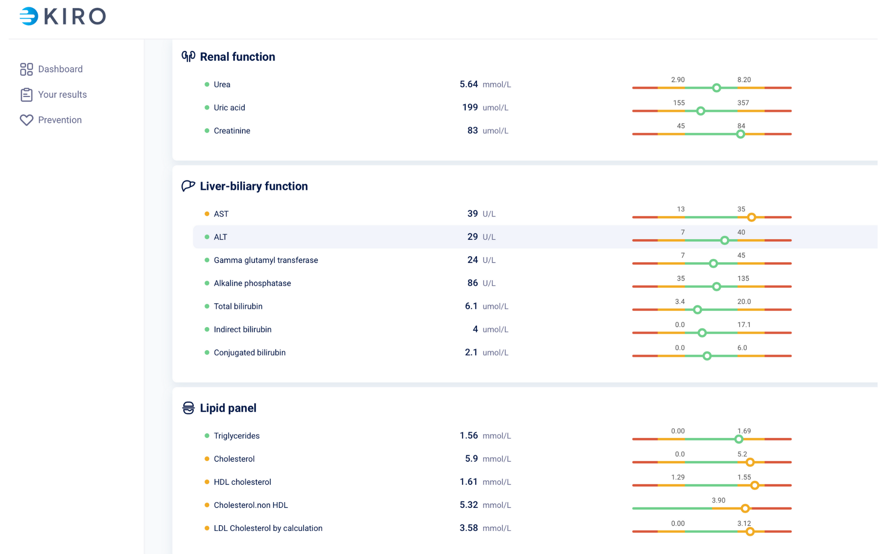Viewport: 886px width, 554px height.
Task: Click the Your results clipboard icon
Action: coord(26,94)
